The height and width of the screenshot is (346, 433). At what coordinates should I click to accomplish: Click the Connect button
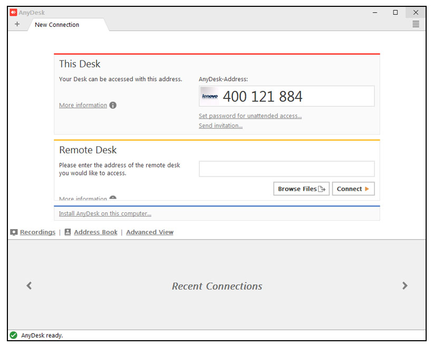coord(353,189)
